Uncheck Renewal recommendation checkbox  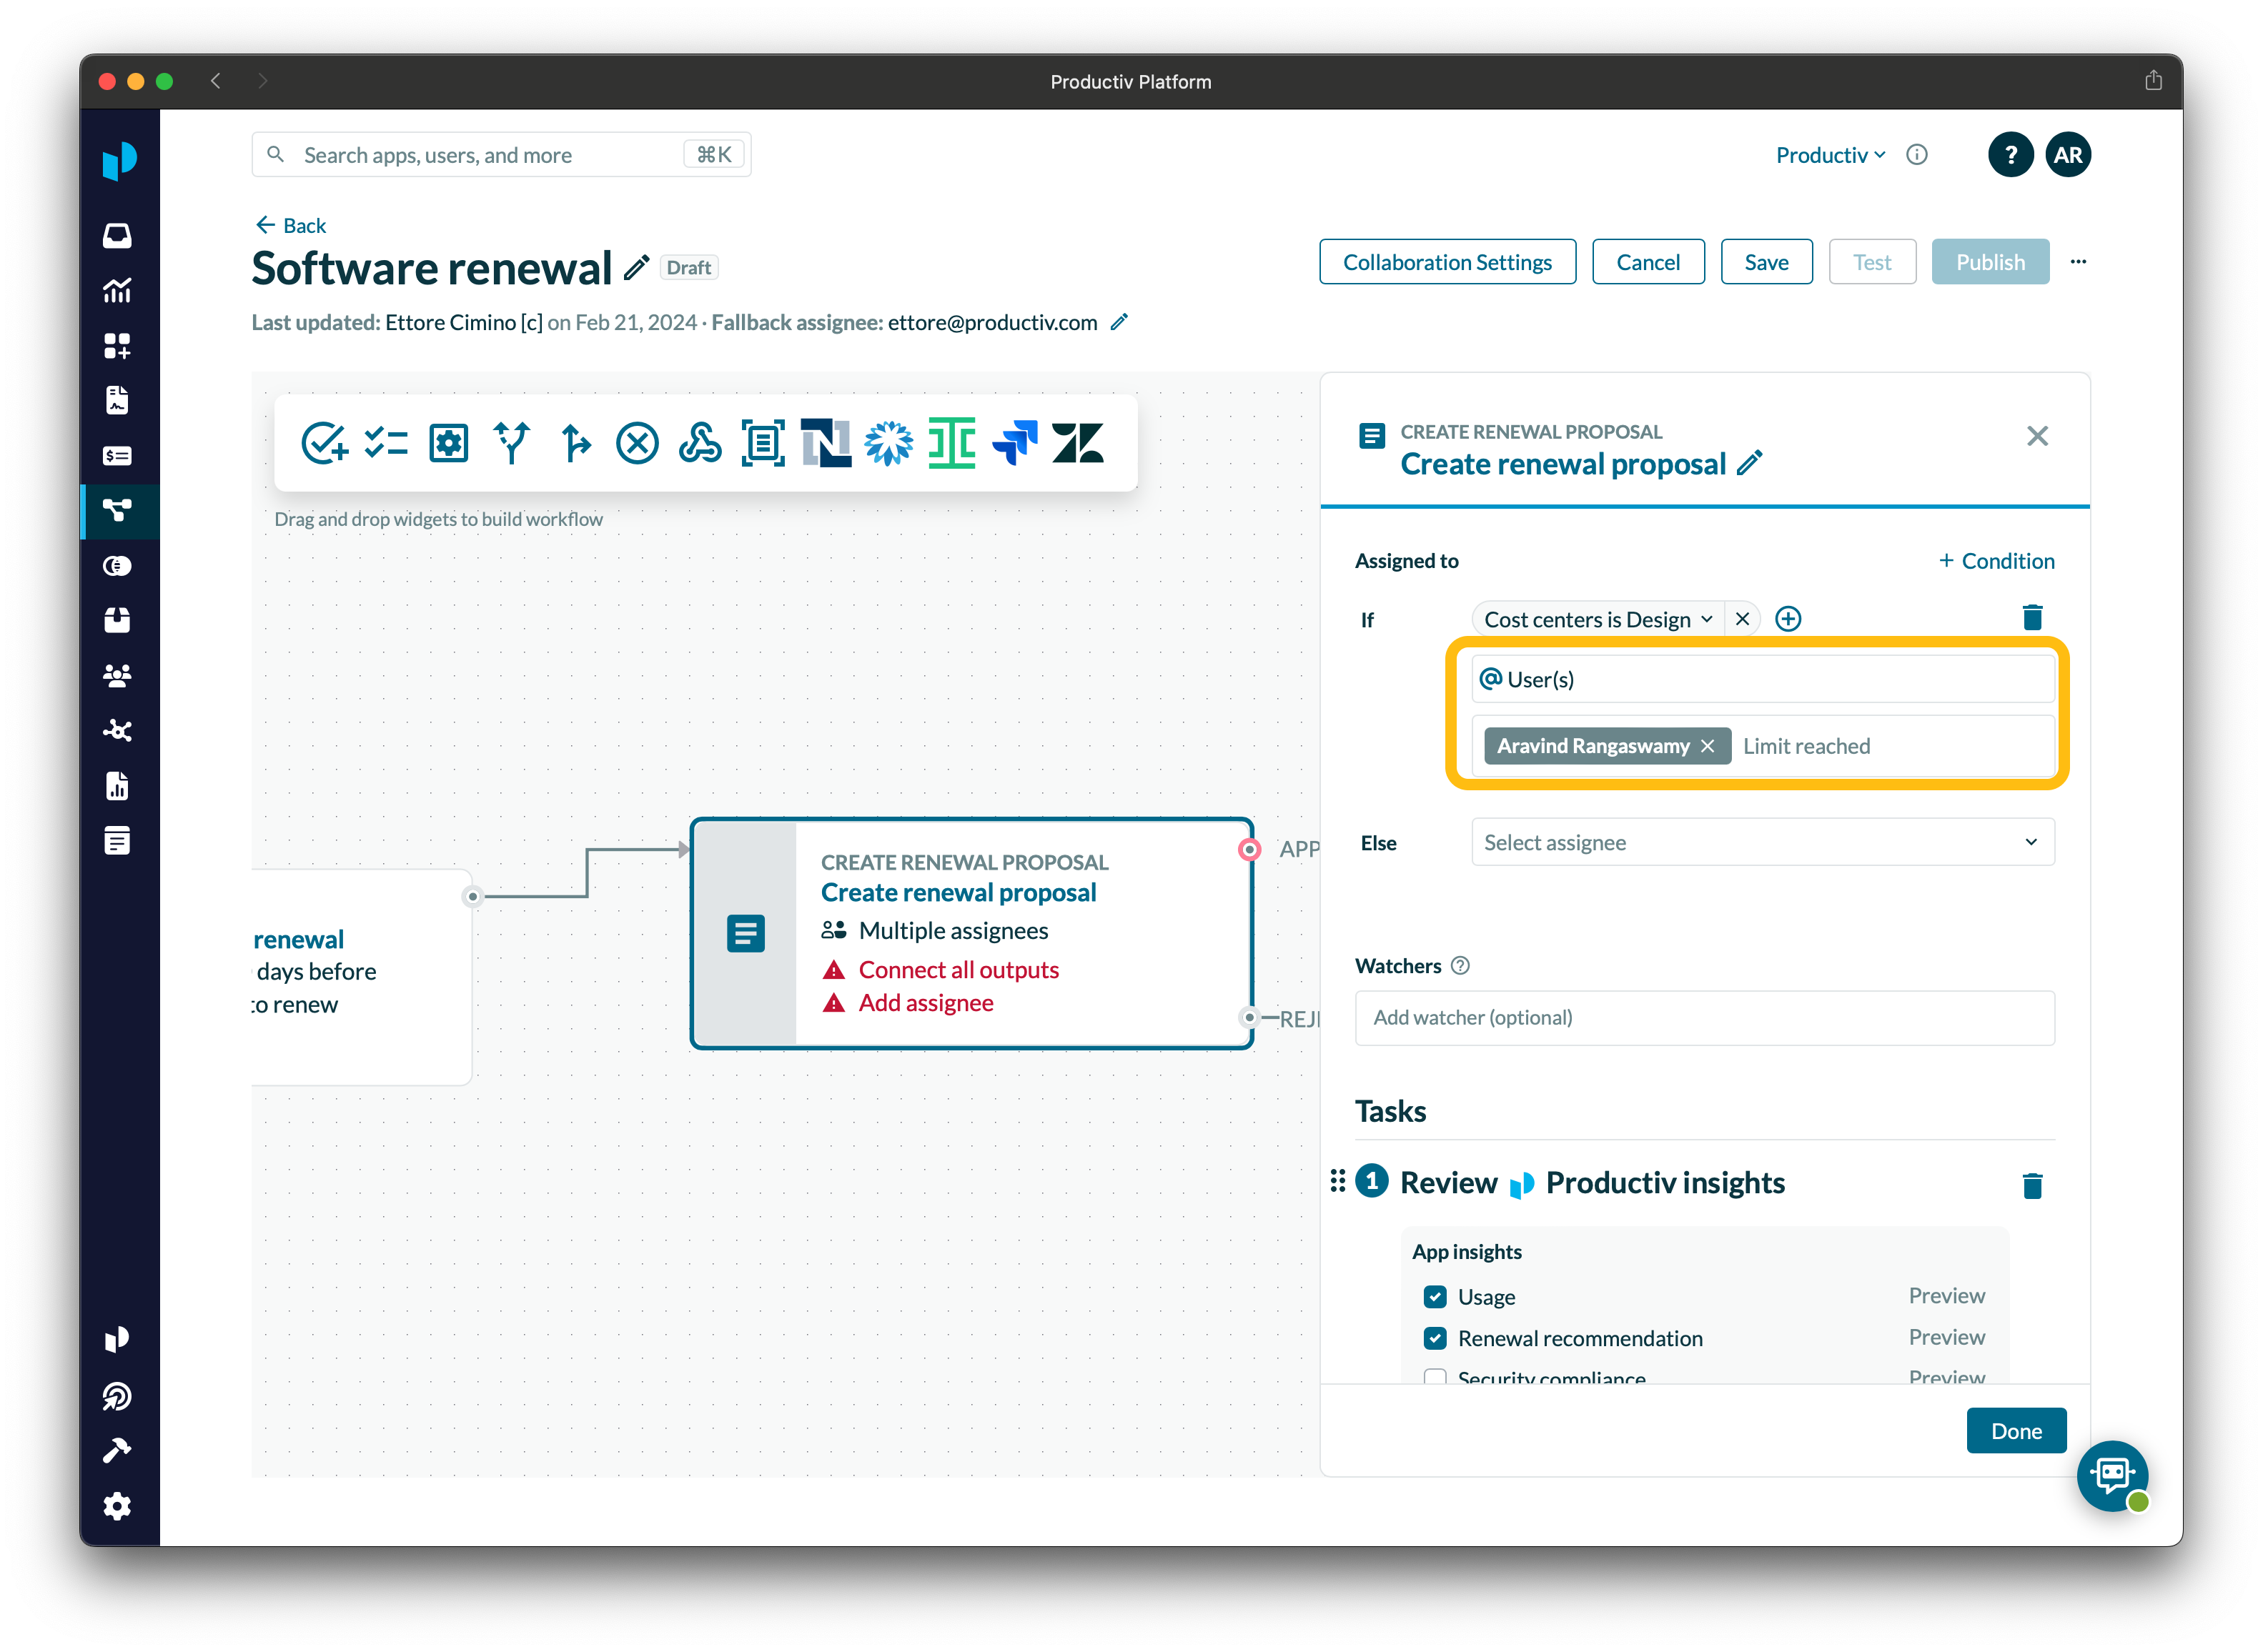[1435, 1338]
